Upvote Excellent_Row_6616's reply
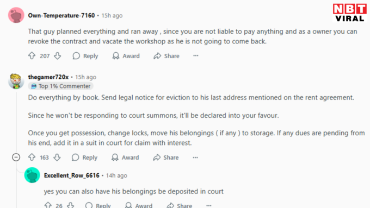 48,205
